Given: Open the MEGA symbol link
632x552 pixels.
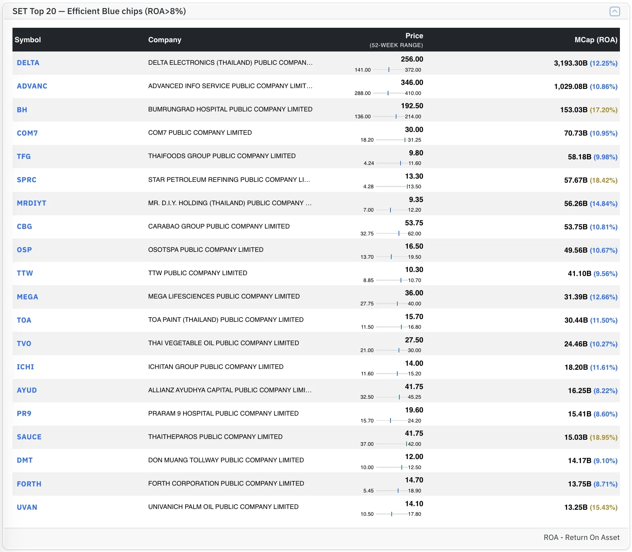Looking at the screenshot, I should (27, 297).
